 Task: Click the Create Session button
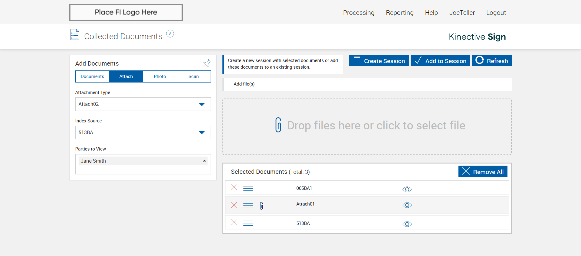[x=379, y=61]
